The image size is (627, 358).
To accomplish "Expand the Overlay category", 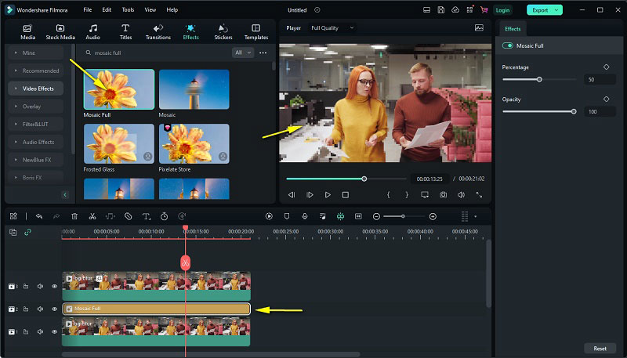I will pos(35,107).
